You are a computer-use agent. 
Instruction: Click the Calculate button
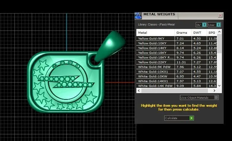pyautogui.click(x=179, y=118)
